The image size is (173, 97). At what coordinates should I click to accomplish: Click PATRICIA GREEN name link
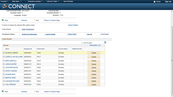(12, 53)
